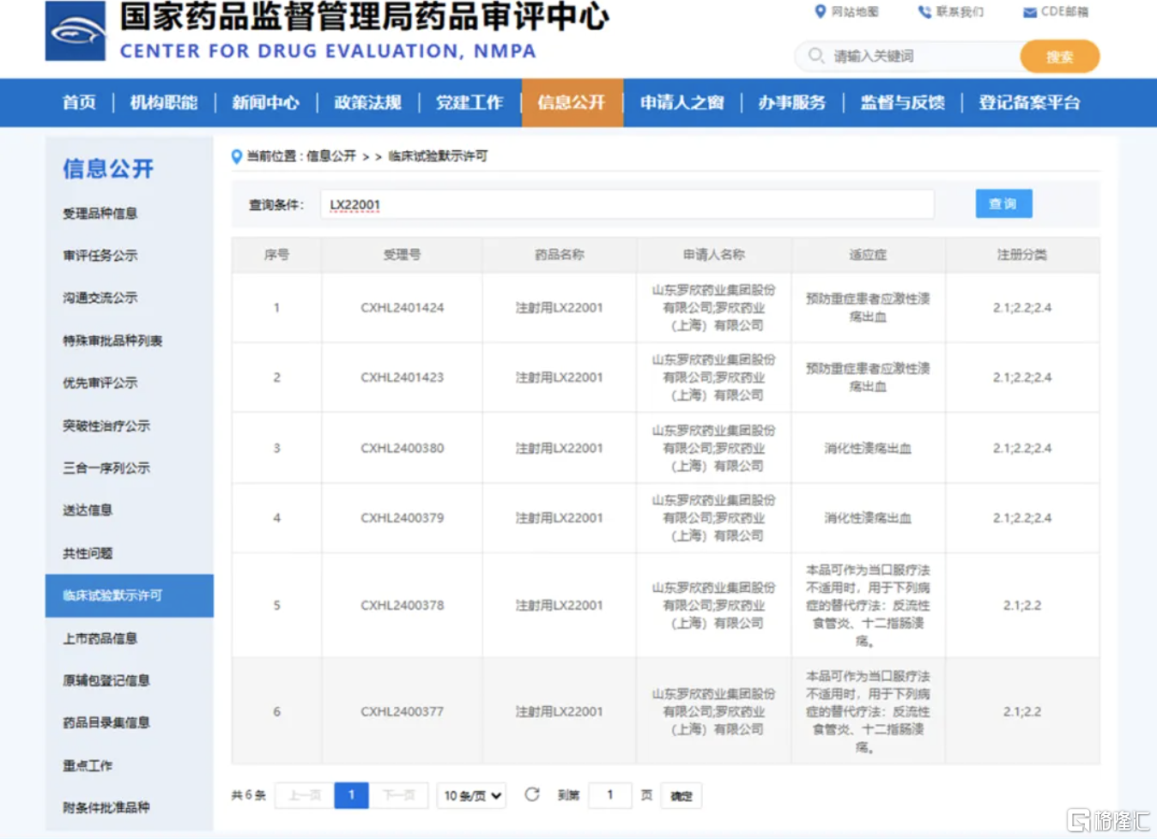Viewport: 1157px width, 839px height.
Task: Open 政策法规 menu item
Action: (367, 103)
